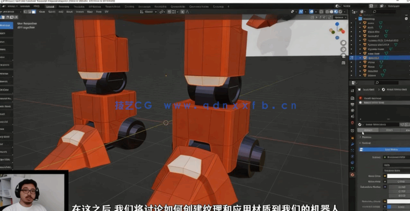Toggle viewport gizmos button

click(x=301, y=12)
